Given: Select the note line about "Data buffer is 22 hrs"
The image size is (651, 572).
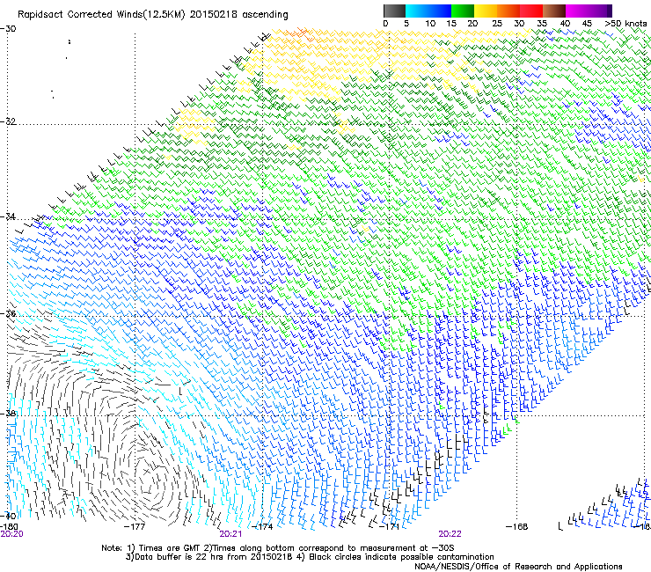Looking at the screenshot, I should (x=310, y=557).
